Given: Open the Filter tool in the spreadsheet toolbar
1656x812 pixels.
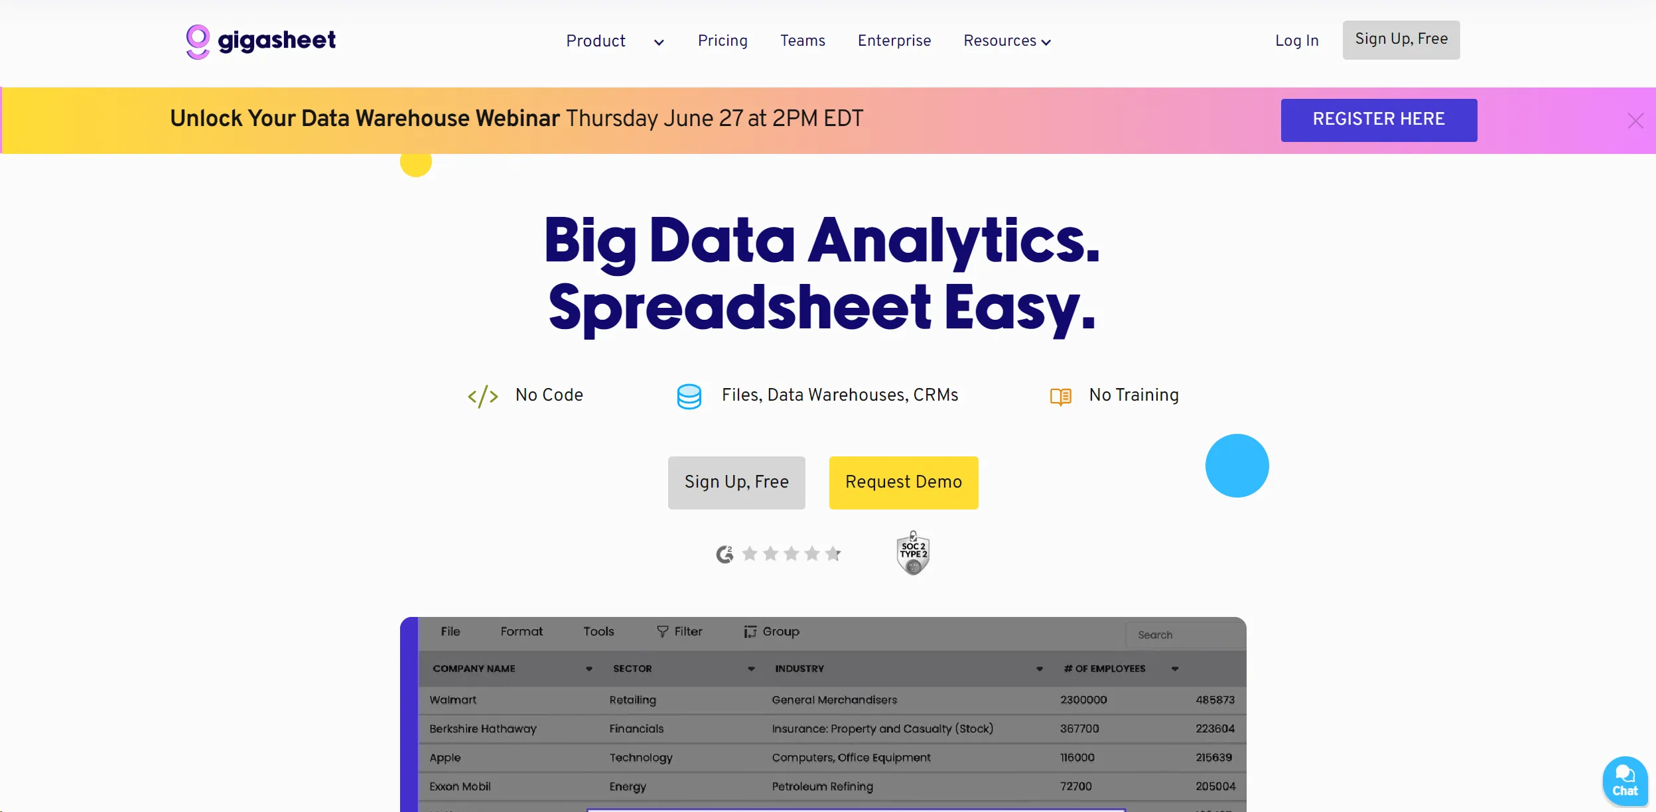Looking at the screenshot, I should [x=679, y=632].
